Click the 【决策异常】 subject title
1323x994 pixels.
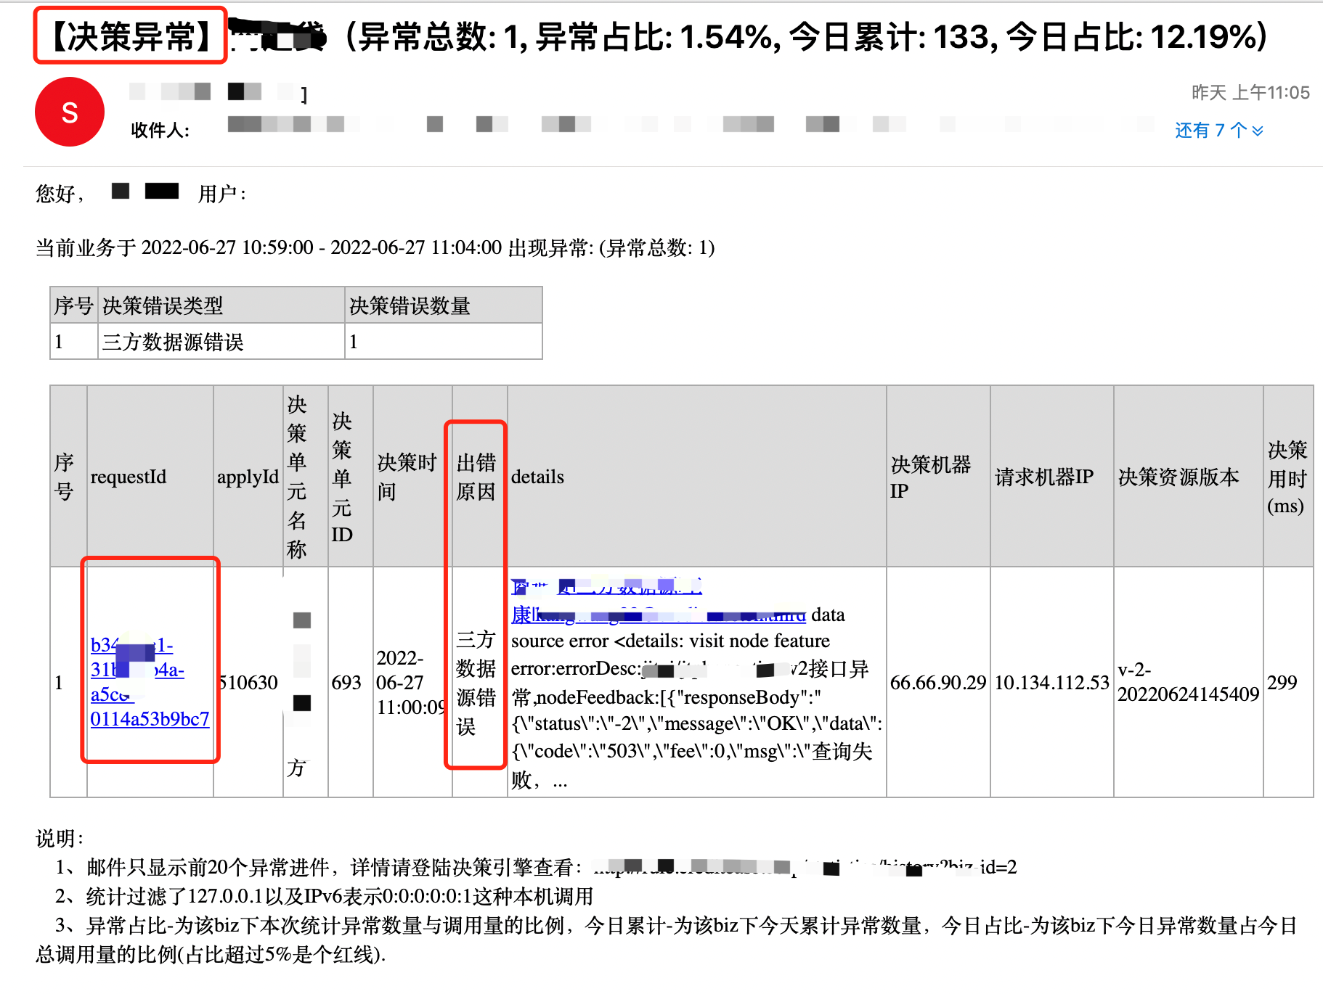131,36
